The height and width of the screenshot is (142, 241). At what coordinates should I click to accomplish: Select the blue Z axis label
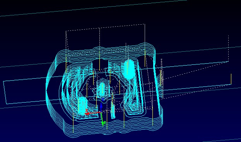103,100
